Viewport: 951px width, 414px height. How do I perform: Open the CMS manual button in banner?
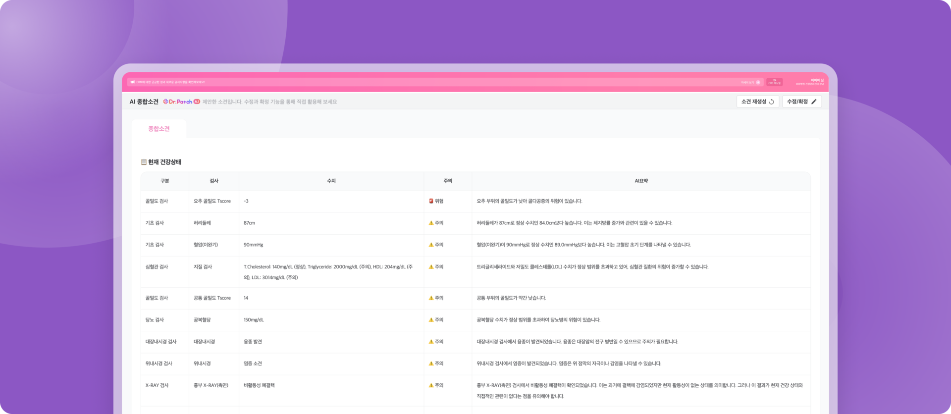775,82
